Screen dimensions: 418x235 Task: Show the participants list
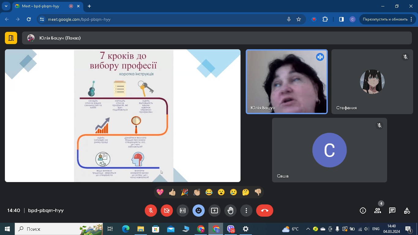click(378, 211)
